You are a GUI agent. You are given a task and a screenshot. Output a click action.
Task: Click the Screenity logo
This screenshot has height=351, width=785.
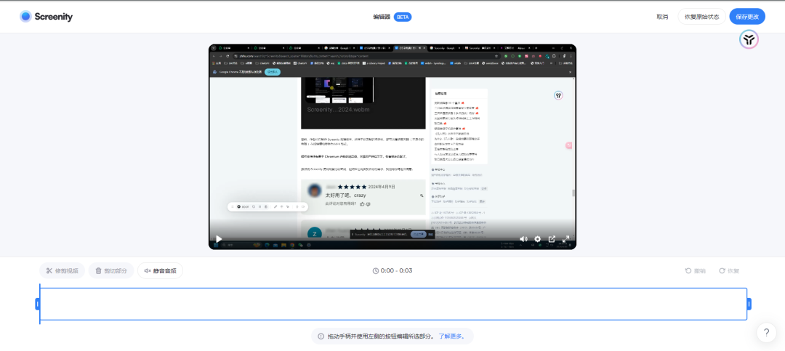46,17
